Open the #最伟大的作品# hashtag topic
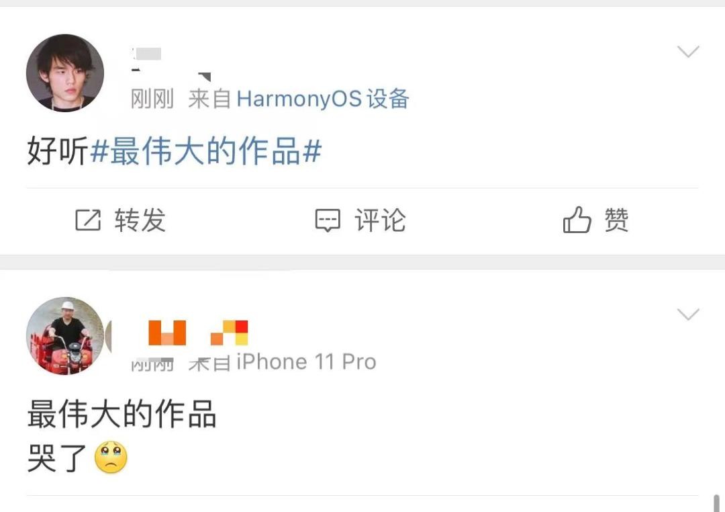725x512 pixels. [206, 151]
